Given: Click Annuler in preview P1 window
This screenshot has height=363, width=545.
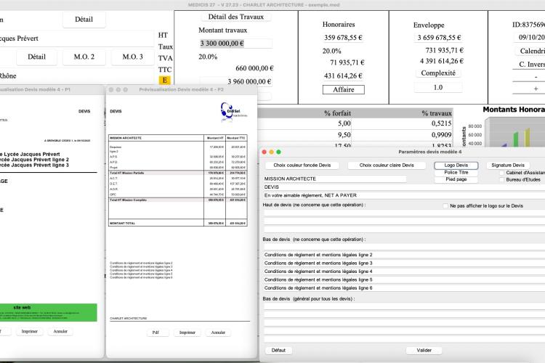Looking at the screenshot, I should pos(60,331).
